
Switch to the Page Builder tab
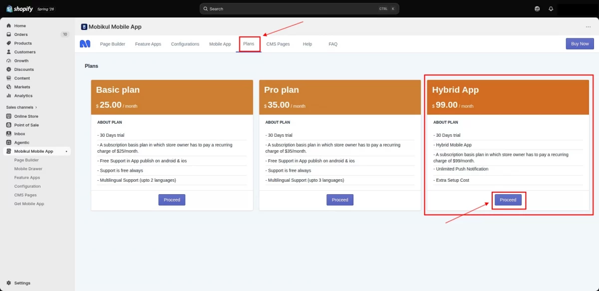coord(113,44)
